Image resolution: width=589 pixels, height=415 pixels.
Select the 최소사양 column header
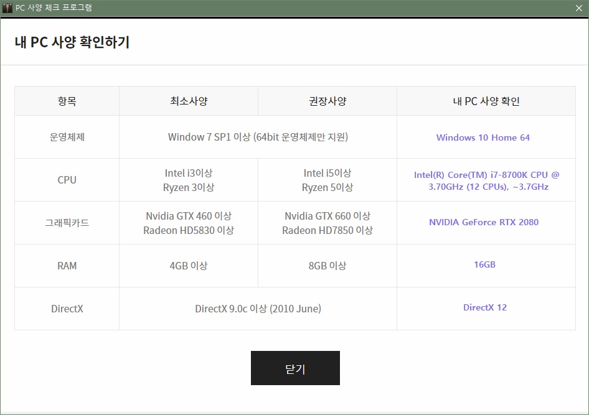(x=189, y=101)
